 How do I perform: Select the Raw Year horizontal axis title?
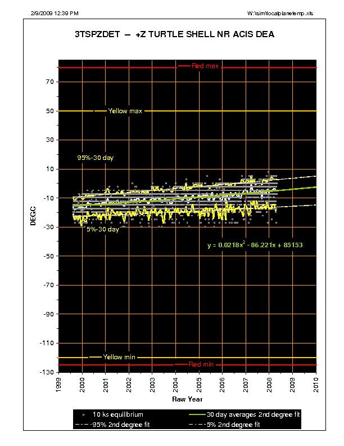(187, 399)
